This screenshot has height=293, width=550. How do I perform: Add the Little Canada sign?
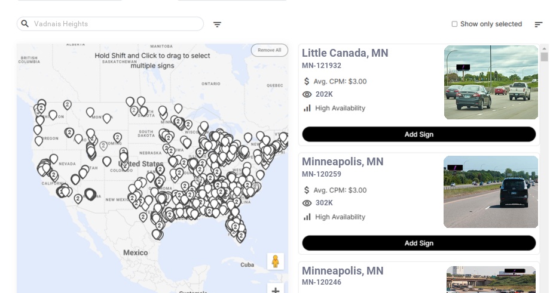pos(418,134)
